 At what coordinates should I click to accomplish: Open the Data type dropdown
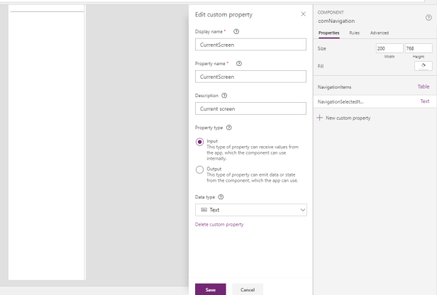(x=251, y=209)
